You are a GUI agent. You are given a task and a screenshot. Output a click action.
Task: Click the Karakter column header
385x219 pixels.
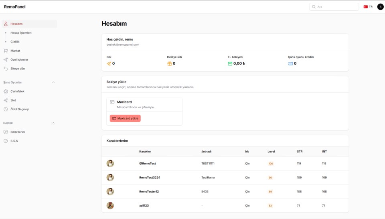(145, 152)
